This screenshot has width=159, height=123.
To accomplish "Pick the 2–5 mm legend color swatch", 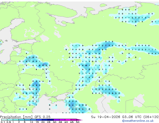I will point(22,120).
